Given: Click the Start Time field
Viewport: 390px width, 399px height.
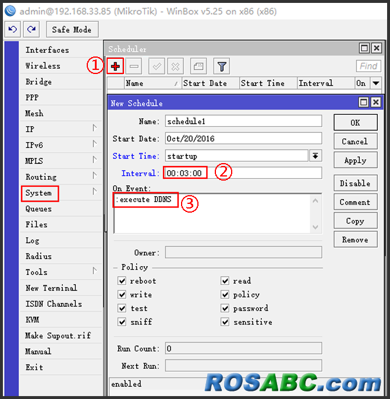Looking at the screenshot, I should (x=236, y=156).
